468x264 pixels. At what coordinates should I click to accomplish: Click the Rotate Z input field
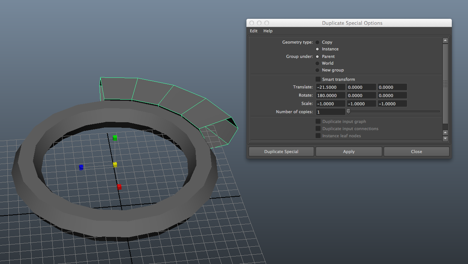tap(392, 96)
